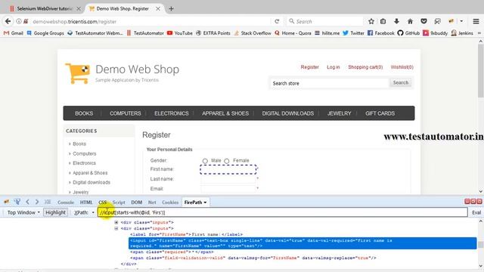Screen dimensions: 484x272
Task: Go back with the browser back arrow
Action: click(x=8, y=21)
